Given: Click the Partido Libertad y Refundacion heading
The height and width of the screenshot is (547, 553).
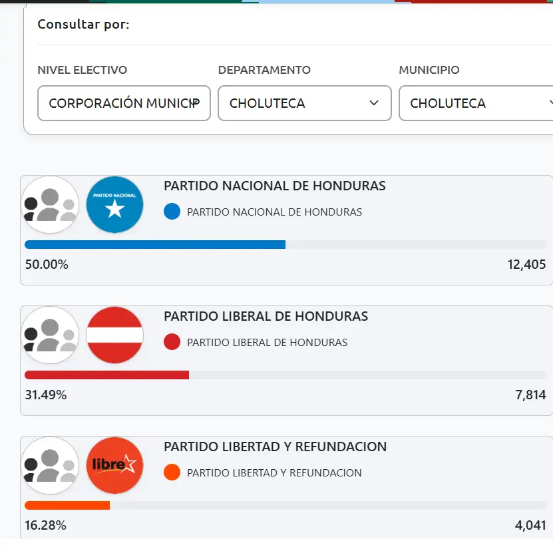Looking at the screenshot, I should pyautogui.click(x=275, y=447).
